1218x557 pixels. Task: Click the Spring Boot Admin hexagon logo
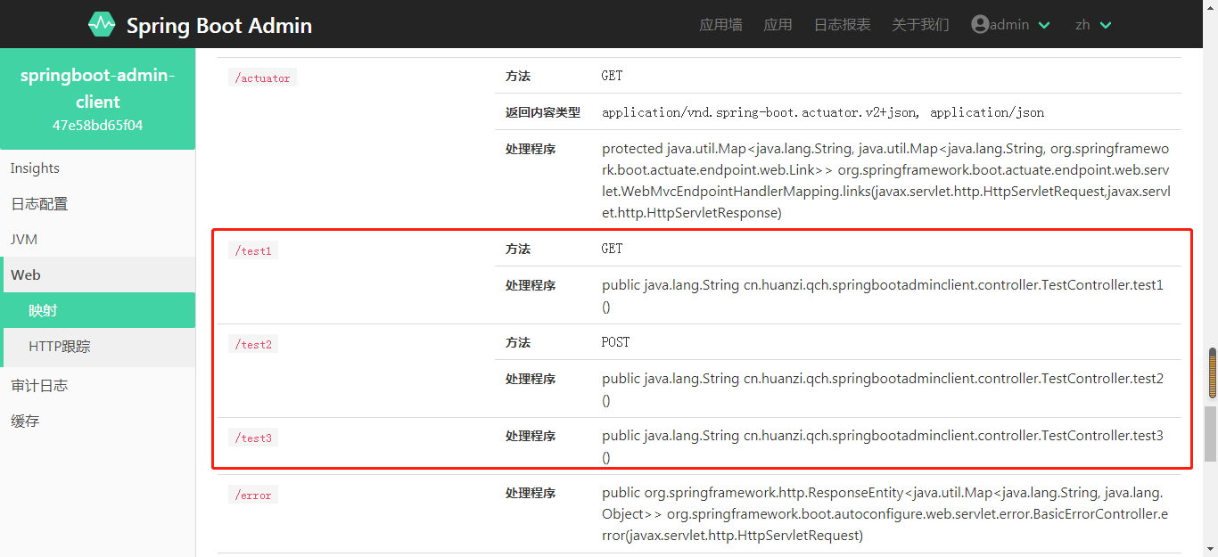coord(102,24)
